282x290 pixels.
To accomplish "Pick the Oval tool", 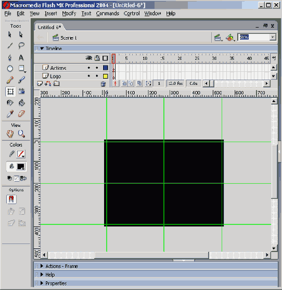I will 10,69.
